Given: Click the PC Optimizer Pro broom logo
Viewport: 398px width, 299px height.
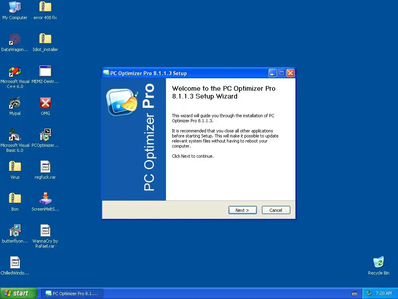Looking at the screenshot, I should coord(122,102).
